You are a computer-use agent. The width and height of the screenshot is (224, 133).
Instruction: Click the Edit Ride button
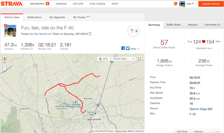[x=182, y=131]
